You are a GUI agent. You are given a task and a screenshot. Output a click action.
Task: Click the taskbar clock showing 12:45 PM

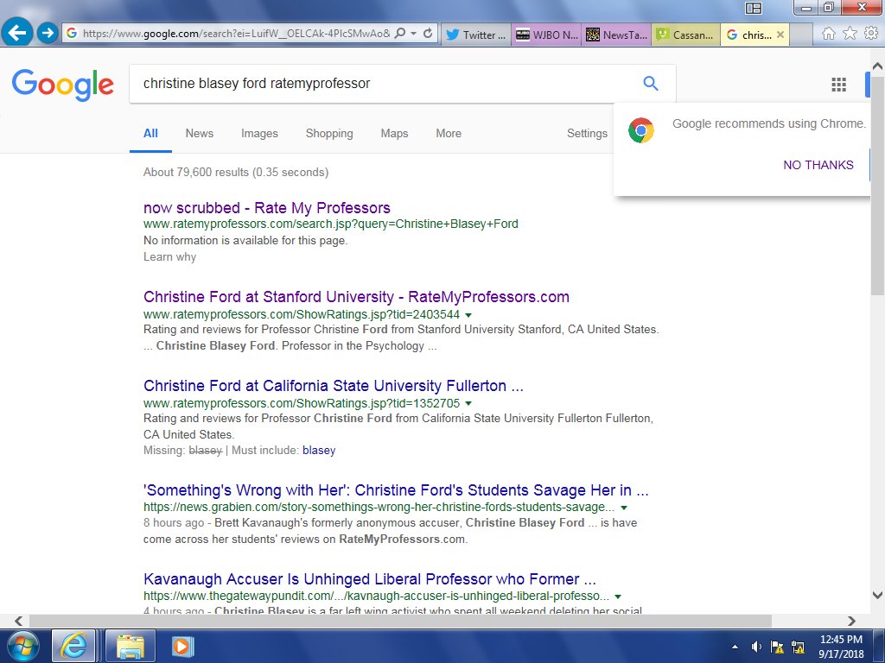841,647
